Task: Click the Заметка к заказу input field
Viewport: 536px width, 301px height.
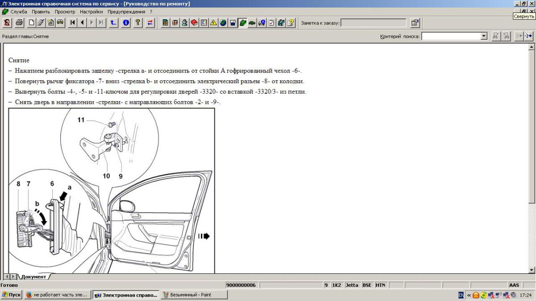Action: tap(373, 23)
